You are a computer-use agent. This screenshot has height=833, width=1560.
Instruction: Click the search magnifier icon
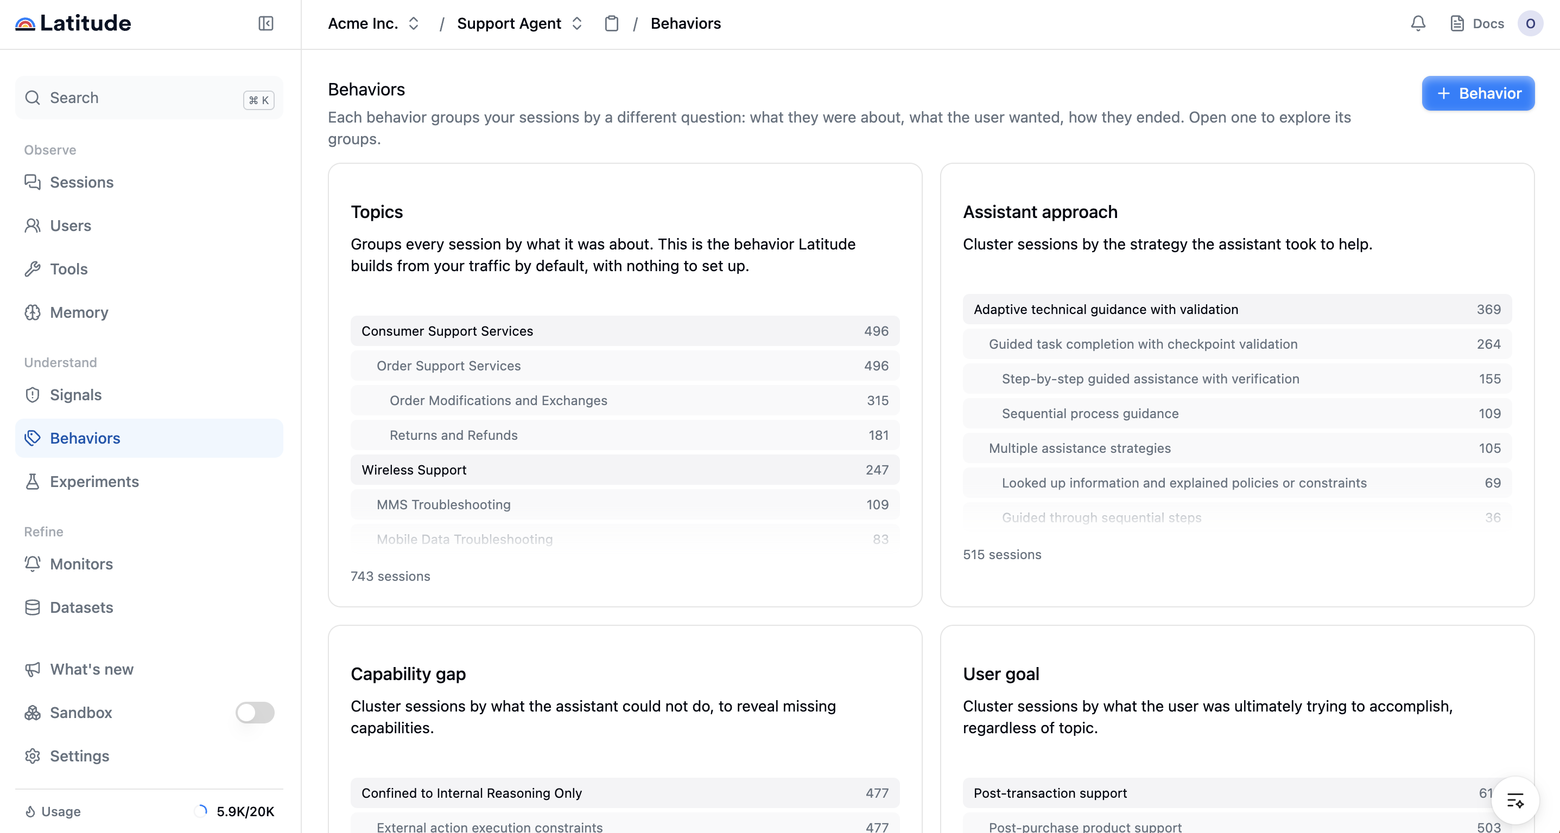click(x=33, y=98)
